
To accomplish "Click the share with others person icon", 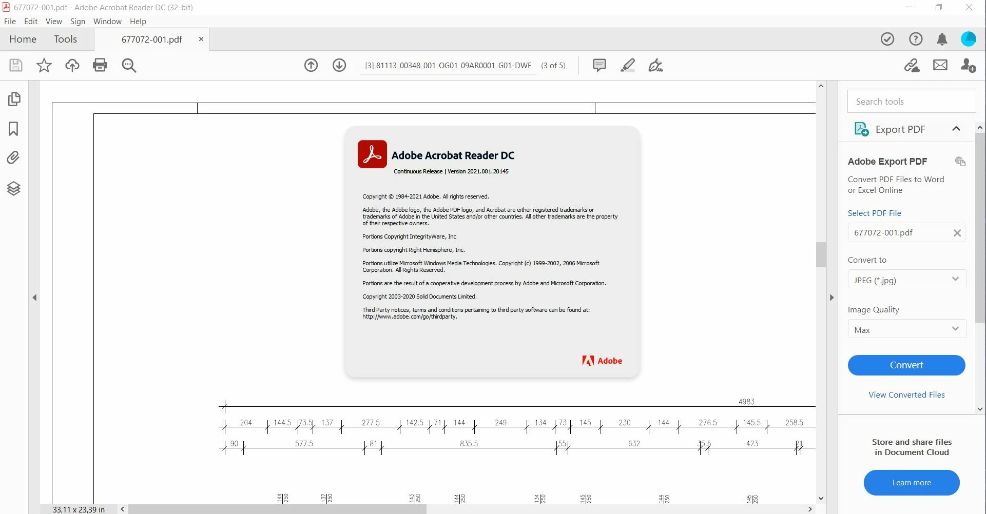I will pyautogui.click(x=968, y=65).
